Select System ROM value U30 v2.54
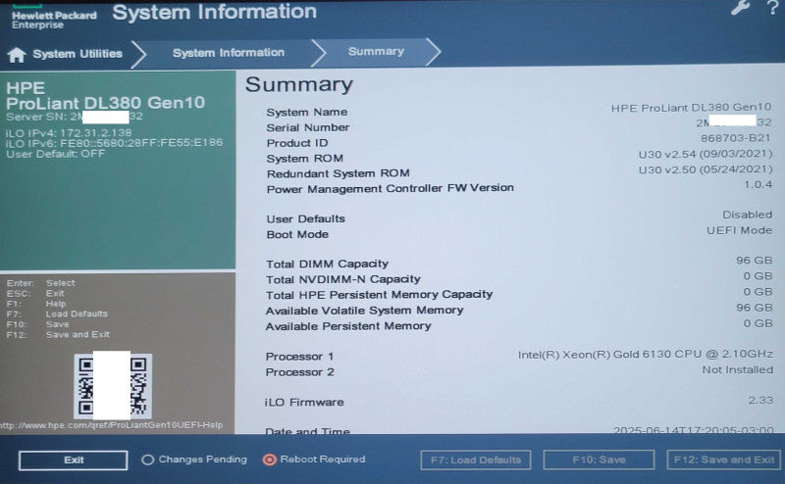 point(706,154)
